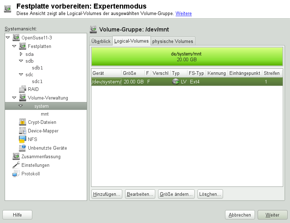Switch to the Überblick tab
This screenshot has width=290, height=223.
(x=101, y=41)
